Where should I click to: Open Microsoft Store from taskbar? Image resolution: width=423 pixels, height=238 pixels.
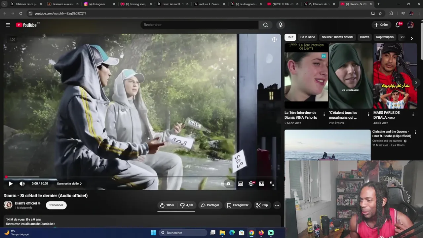pos(242,233)
